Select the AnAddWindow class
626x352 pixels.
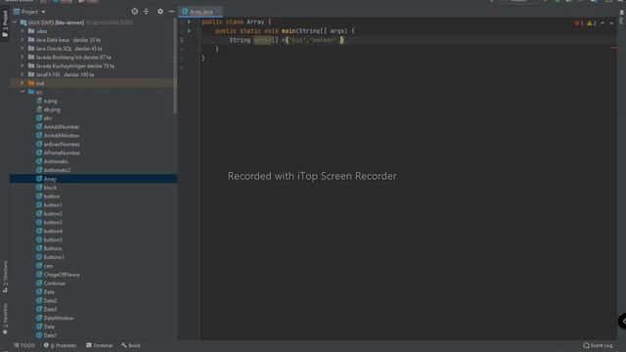pos(58,136)
